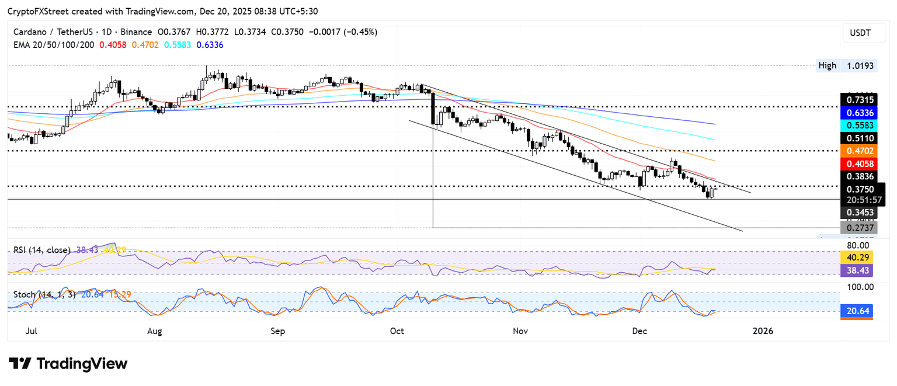897x386 pixels.
Task: Click the blue 20.64 Stoch value tag
Action: [x=857, y=312]
